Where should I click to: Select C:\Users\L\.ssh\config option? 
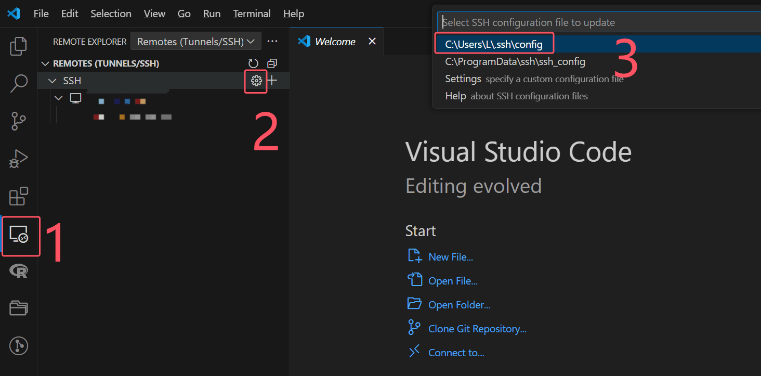point(494,45)
